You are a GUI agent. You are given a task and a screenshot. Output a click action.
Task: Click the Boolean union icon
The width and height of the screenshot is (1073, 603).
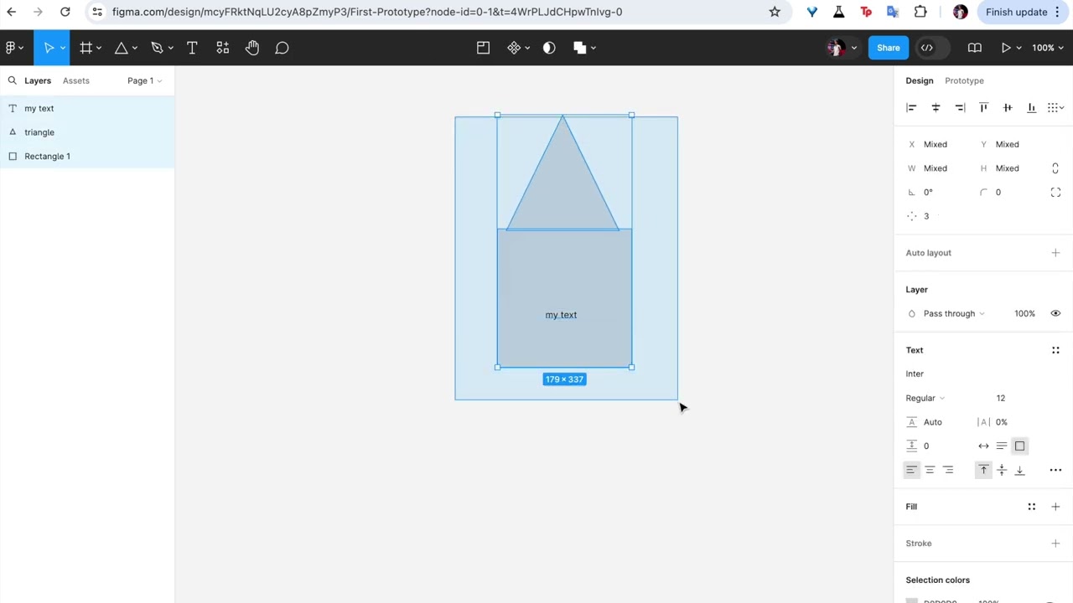click(579, 48)
